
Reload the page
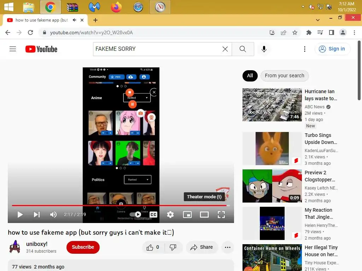pos(30,32)
